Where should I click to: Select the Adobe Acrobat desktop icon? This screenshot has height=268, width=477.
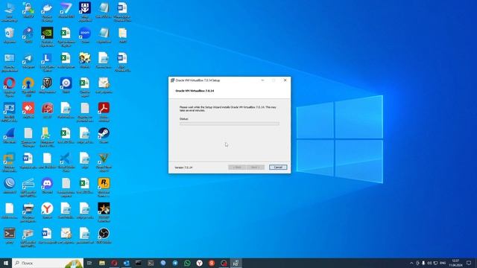click(104, 112)
